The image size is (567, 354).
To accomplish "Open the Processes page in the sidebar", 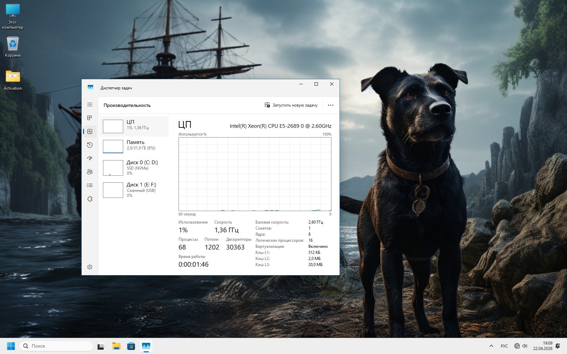I will coord(90,118).
